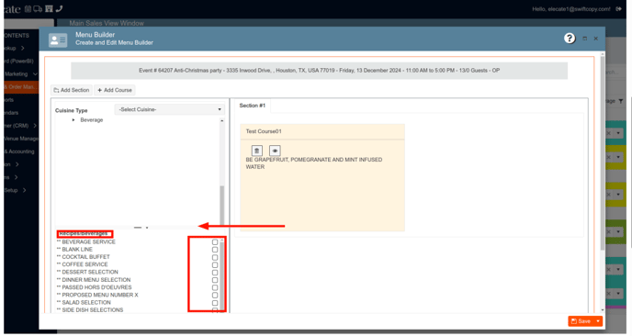Open the help question mark icon

570,39
